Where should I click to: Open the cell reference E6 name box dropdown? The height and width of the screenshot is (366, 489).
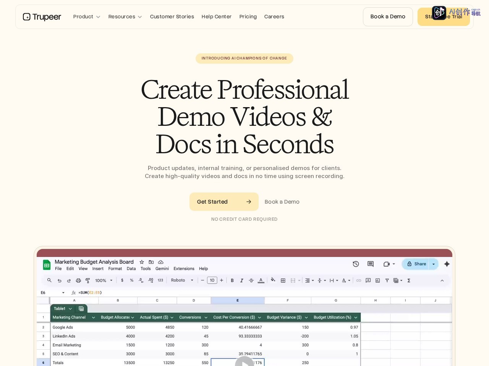63,293
